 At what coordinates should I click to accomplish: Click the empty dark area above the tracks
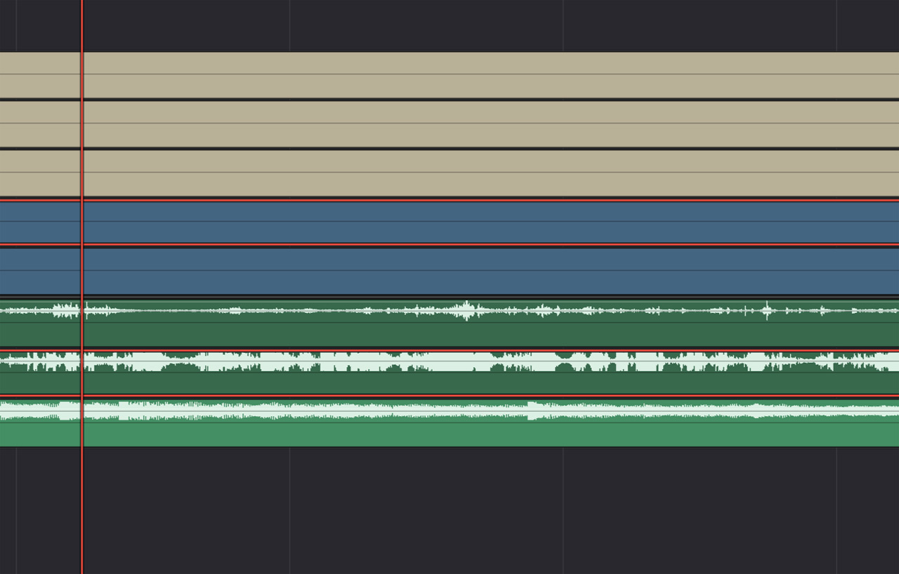click(449, 25)
